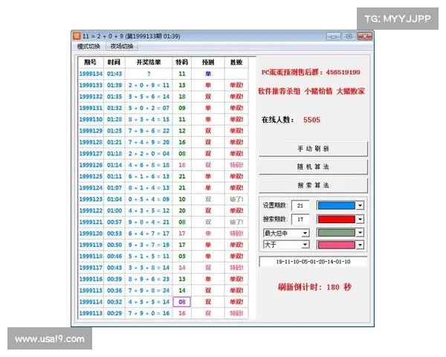Click the 预测 column header
Viewport: 446px width, 357px height.
click(x=208, y=62)
